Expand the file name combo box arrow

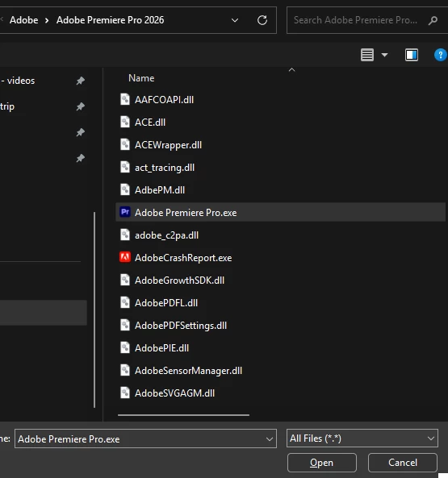click(x=269, y=439)
